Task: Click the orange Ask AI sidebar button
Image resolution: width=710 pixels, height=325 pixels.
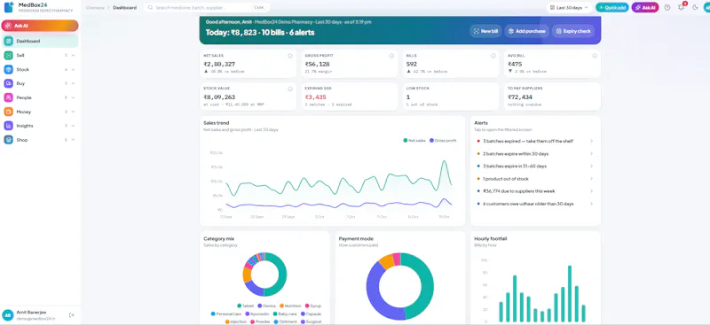Action: [x=40, y=26]
